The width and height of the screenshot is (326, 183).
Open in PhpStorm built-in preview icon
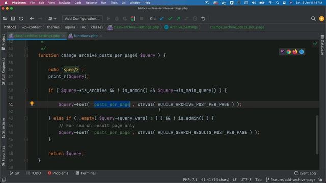click(x=282, y=52)
